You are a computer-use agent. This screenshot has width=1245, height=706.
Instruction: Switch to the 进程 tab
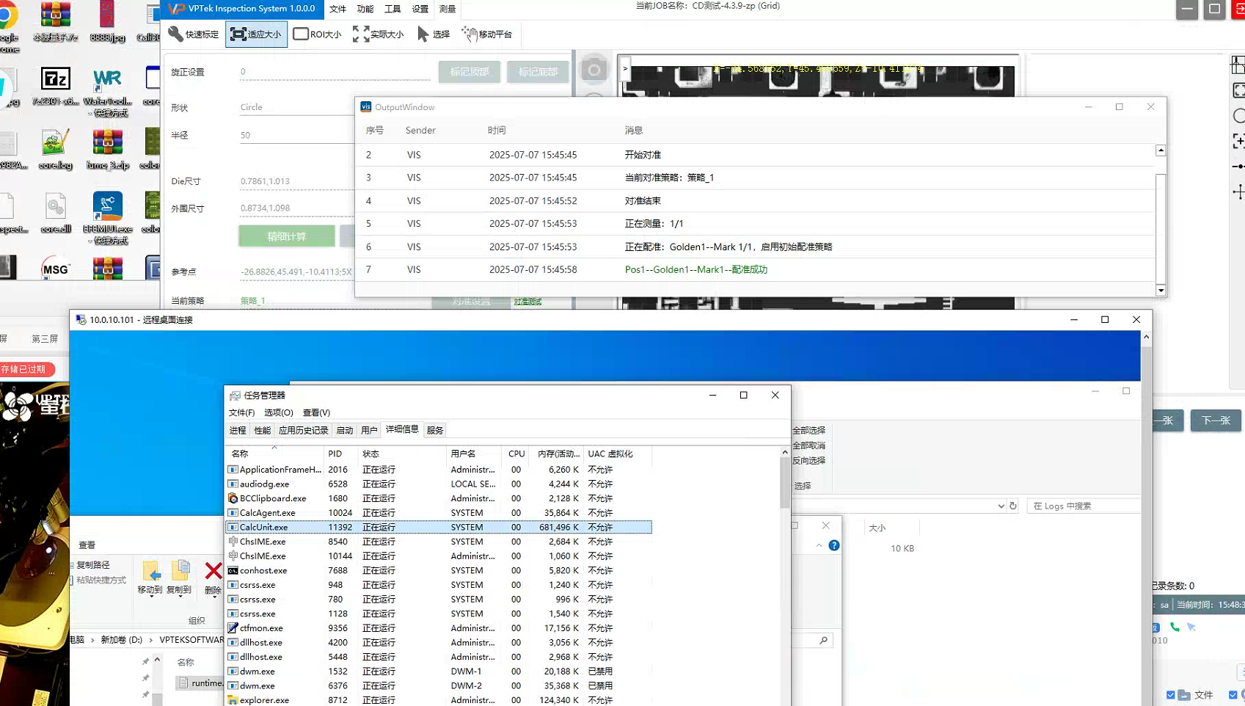pyautogui.click(x=238, y=430)
